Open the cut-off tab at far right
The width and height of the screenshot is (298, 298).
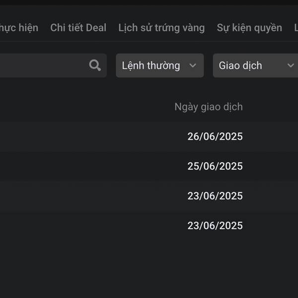click(296, 28)
